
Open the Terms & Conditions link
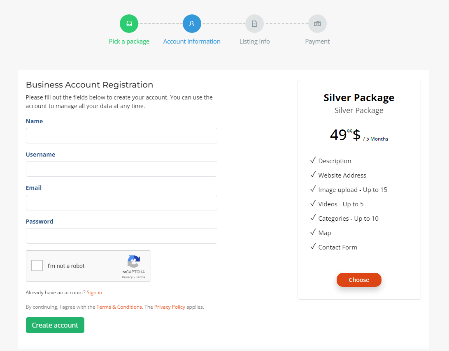pos(119,307)
